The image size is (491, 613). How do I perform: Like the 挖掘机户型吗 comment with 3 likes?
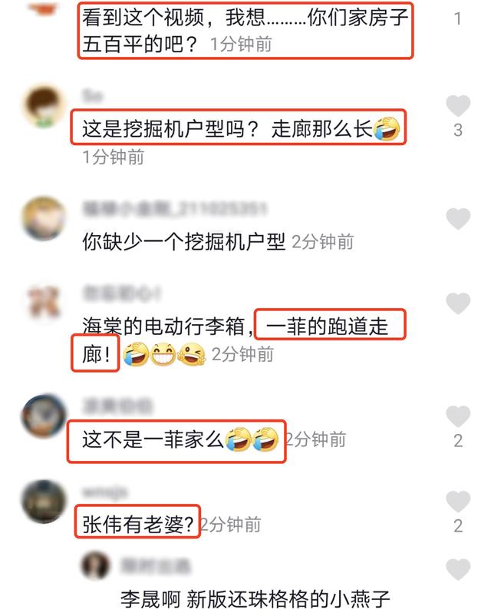click(x=458, y=105)
